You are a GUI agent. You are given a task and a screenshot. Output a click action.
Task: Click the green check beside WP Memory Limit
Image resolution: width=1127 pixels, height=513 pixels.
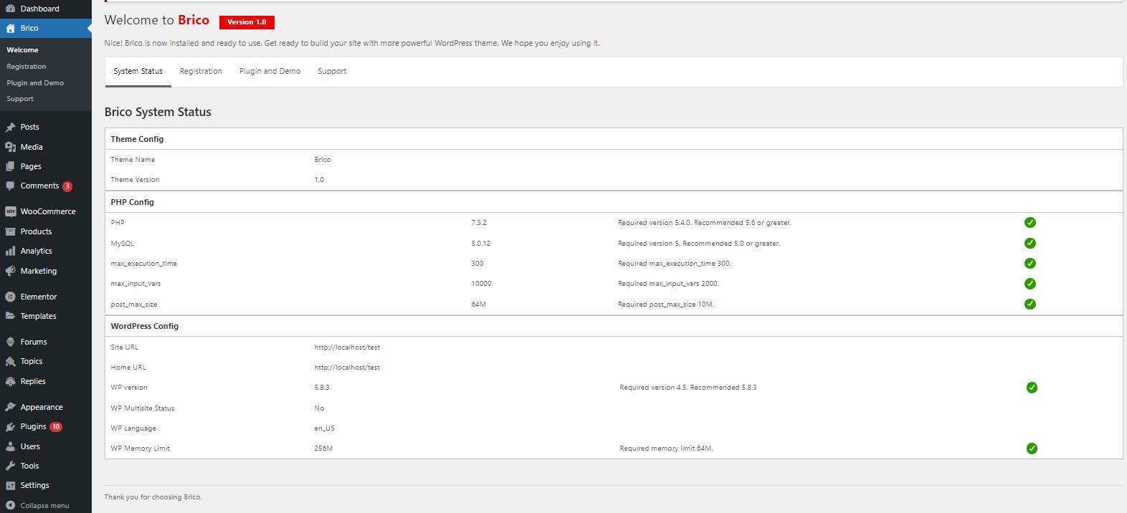[x=1031, y=449]
